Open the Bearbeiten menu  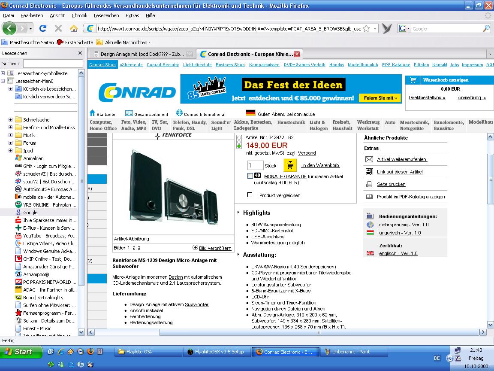[32, 15]
